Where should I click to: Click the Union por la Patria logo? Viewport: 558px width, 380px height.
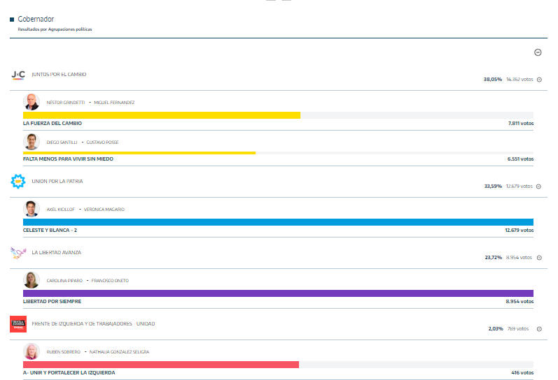pyautogui.click(x=18, y=182)
